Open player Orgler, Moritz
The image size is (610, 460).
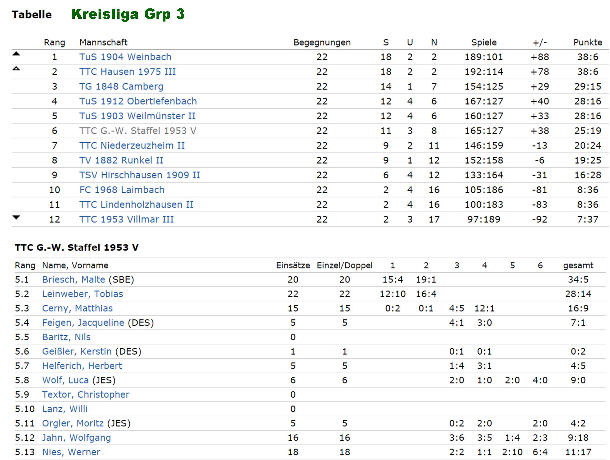73,424
